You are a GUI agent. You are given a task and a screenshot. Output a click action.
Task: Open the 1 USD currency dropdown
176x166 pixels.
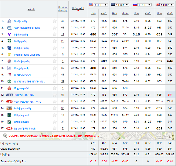pyautogui.click(x=101, y=5)
